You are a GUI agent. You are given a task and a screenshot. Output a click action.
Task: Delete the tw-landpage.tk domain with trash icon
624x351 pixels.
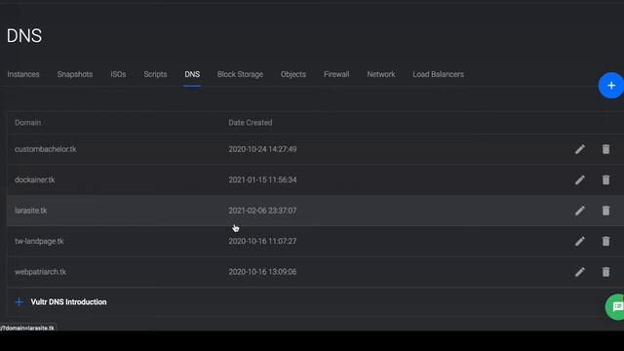(x=605, y=241)
